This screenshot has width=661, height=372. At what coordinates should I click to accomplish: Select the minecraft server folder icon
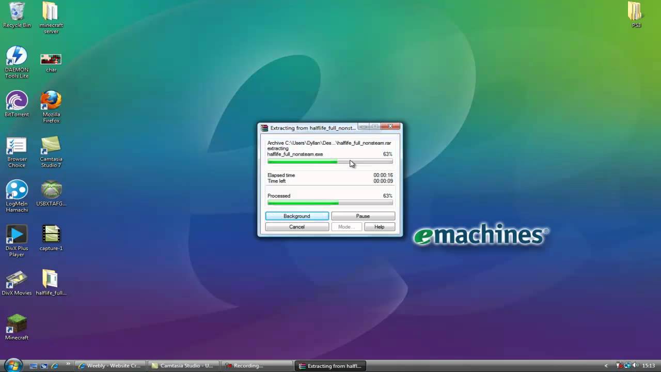(51, 18)
